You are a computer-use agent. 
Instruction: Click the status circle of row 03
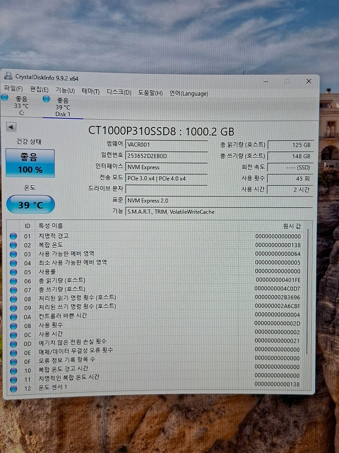coord(13,254)
